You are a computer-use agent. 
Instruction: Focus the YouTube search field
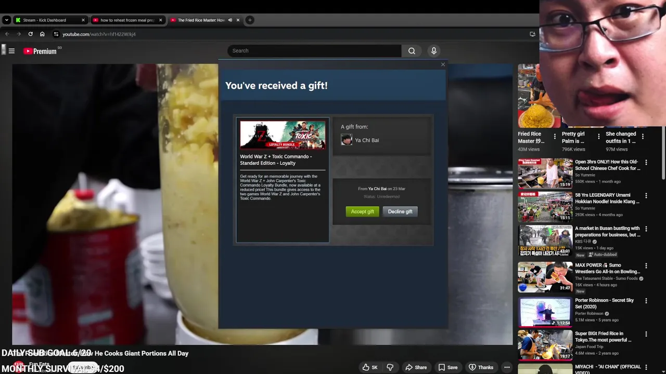click(x=314, y=51)
